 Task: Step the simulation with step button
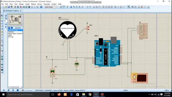(x=9, y=90)
